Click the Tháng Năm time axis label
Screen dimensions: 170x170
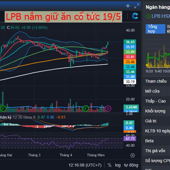96,155
